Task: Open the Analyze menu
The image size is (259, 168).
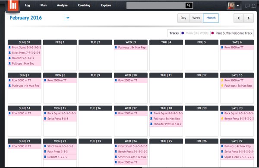Action: pos(62,5)
